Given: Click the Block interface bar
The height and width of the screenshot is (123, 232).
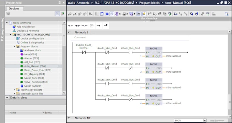Looking at the screenshot, I should click(149, 18).
